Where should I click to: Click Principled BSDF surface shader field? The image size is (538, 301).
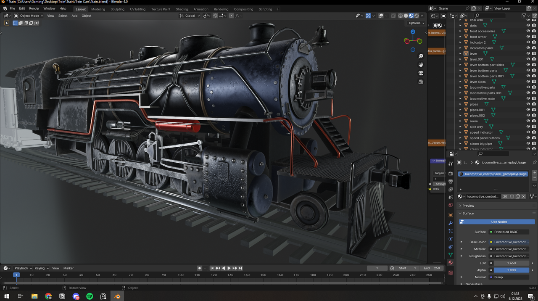pos(509,232)
